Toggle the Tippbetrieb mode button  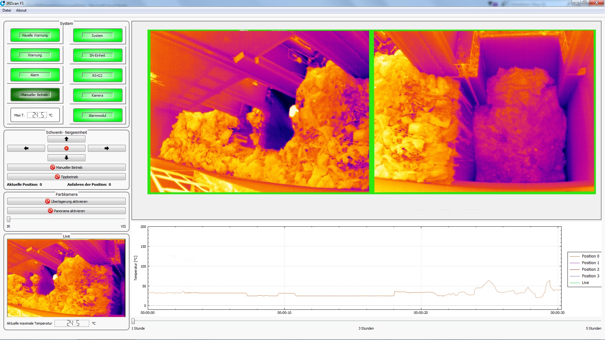[66, 177]
